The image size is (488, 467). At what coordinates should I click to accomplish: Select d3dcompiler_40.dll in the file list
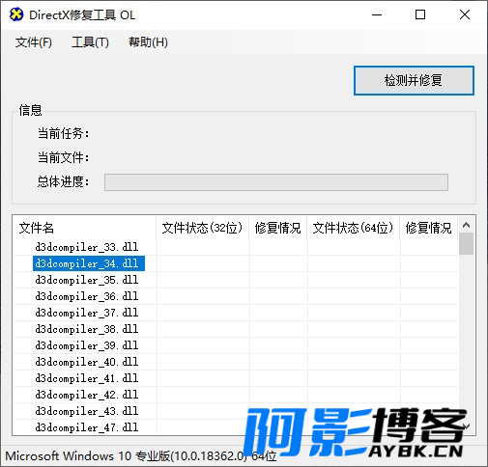click(x=87, y=362)
